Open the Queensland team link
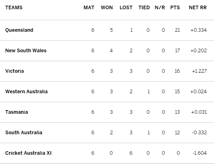 (x=19, y=30)
